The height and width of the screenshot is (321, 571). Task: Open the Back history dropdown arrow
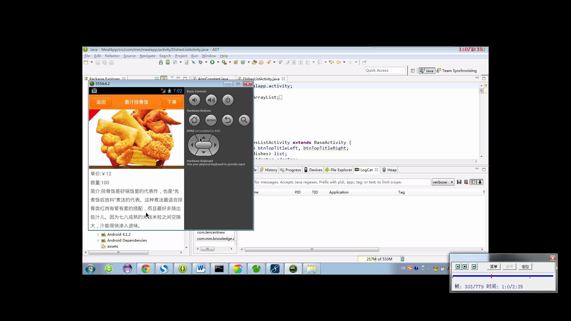click(x=344, y=62)
